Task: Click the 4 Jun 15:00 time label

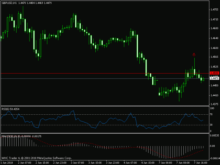Action: coord(148,163)
